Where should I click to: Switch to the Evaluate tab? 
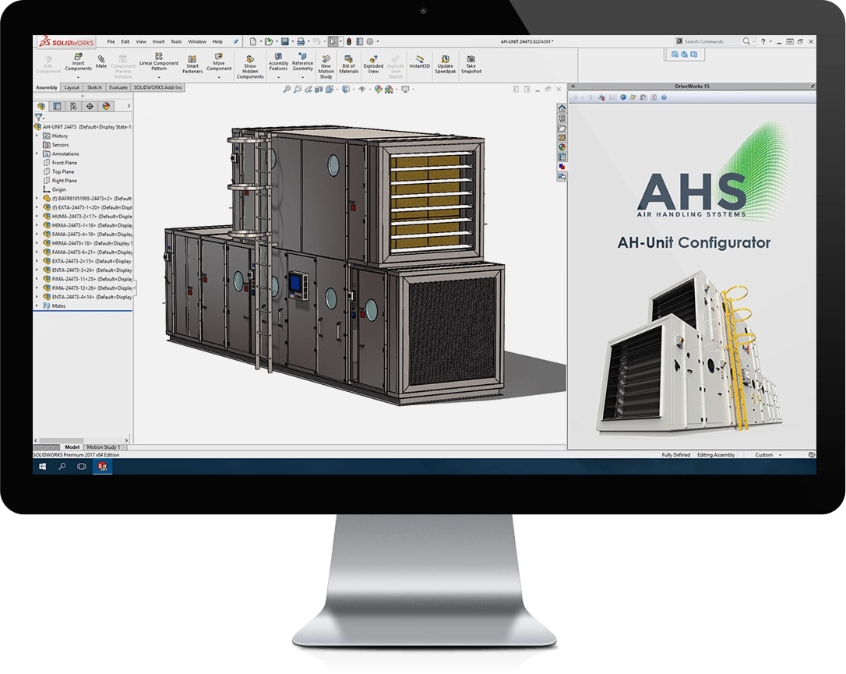[x=118, y=87]
